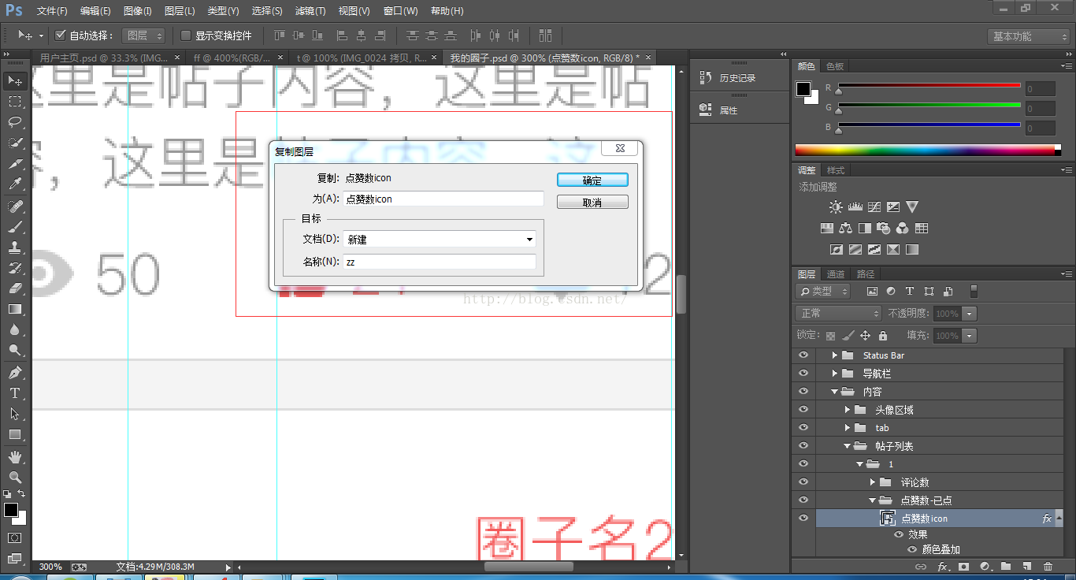
Task: Select the Clone Stamp tool
Action: coord(15,247)
